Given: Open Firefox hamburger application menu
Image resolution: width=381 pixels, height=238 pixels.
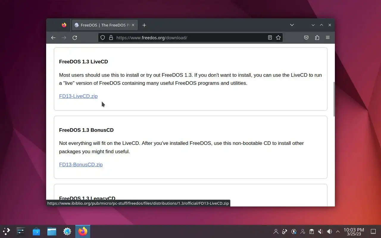Looking at the screenshot, I should point(328,37).
